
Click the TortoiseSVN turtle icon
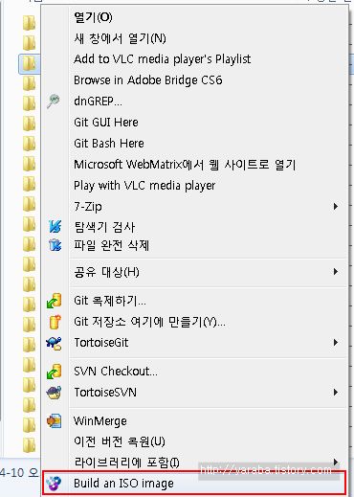click(x=54, y=393)
